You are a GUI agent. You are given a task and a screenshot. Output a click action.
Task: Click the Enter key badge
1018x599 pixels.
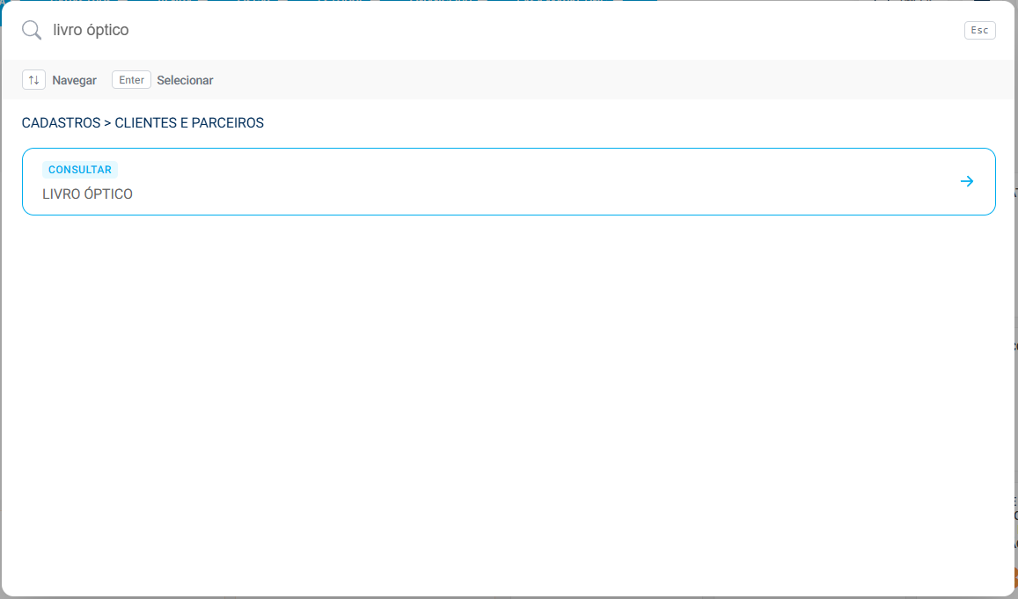(131, 80)
